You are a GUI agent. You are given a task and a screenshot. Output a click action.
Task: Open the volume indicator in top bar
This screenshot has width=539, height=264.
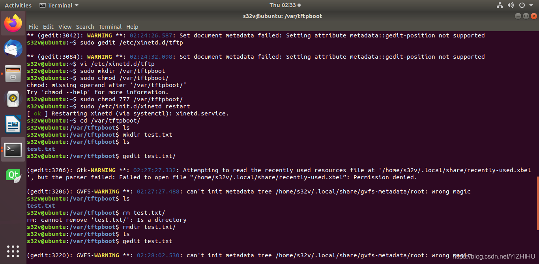tap(511, 5)
